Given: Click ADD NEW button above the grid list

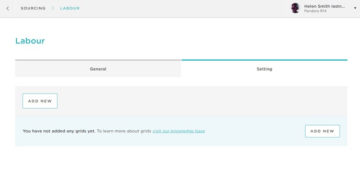Looking at the screenshot, I should [x=40, y=101].
